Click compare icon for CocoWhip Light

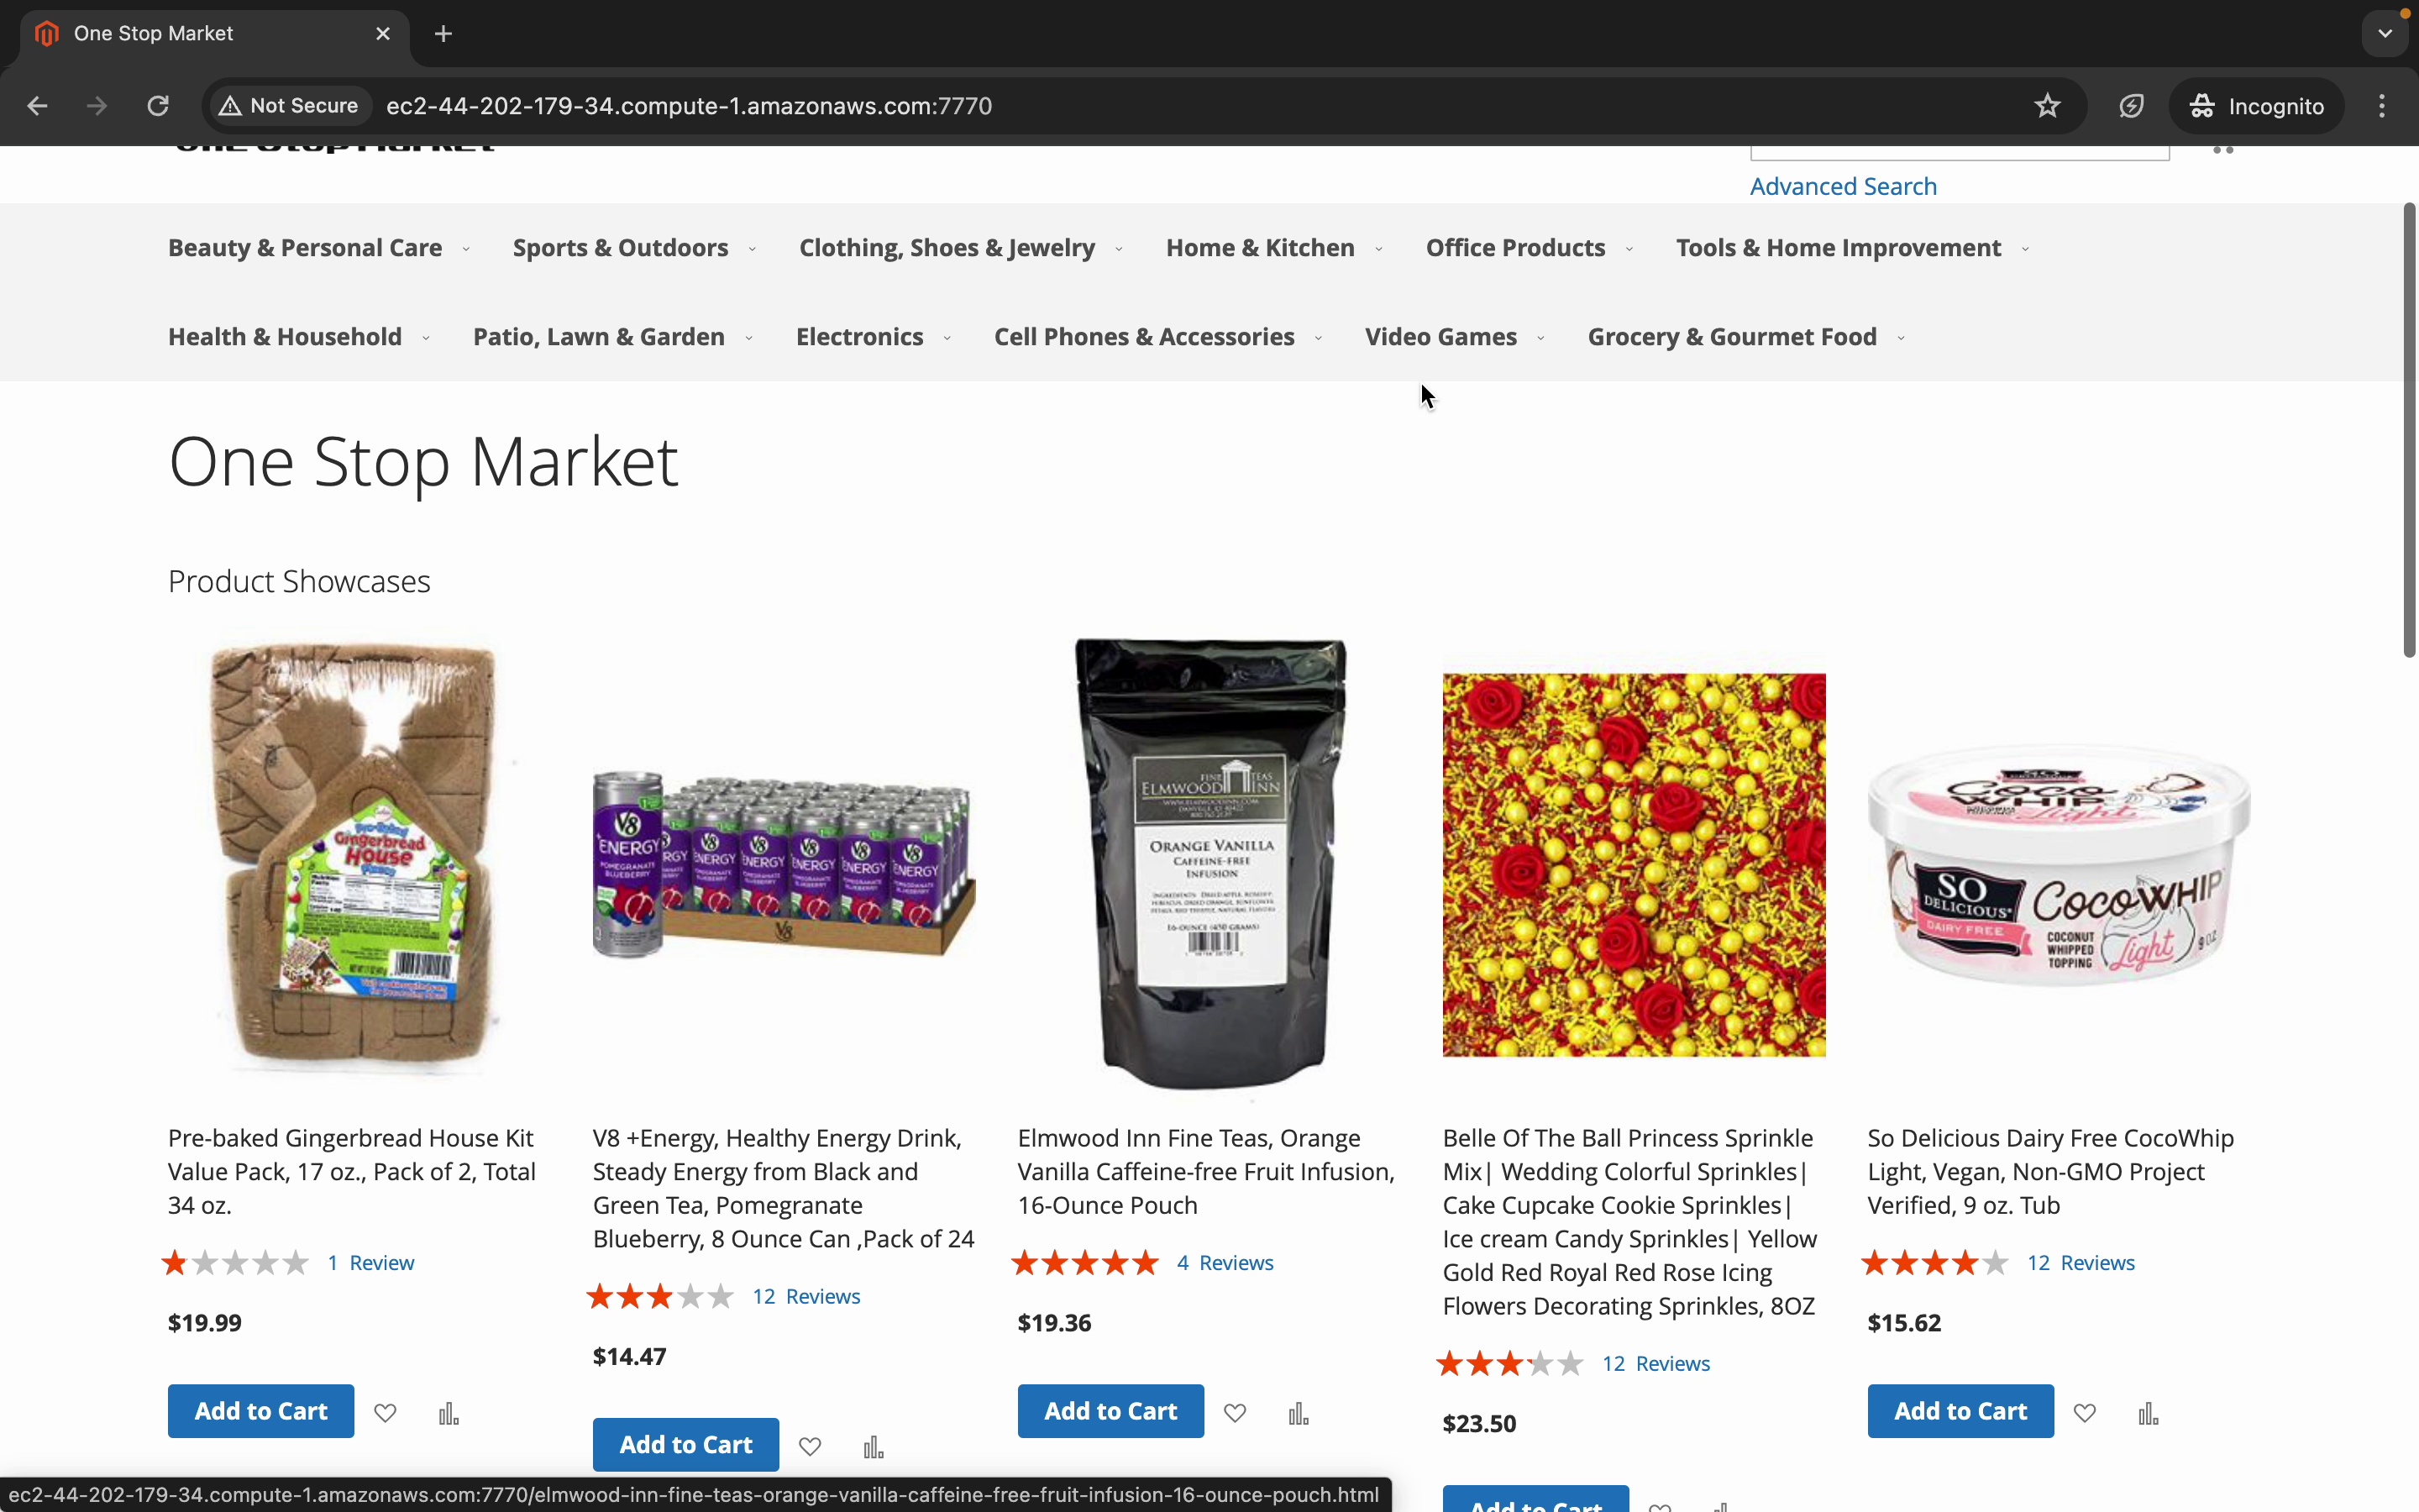(x=2148, y=1413)
